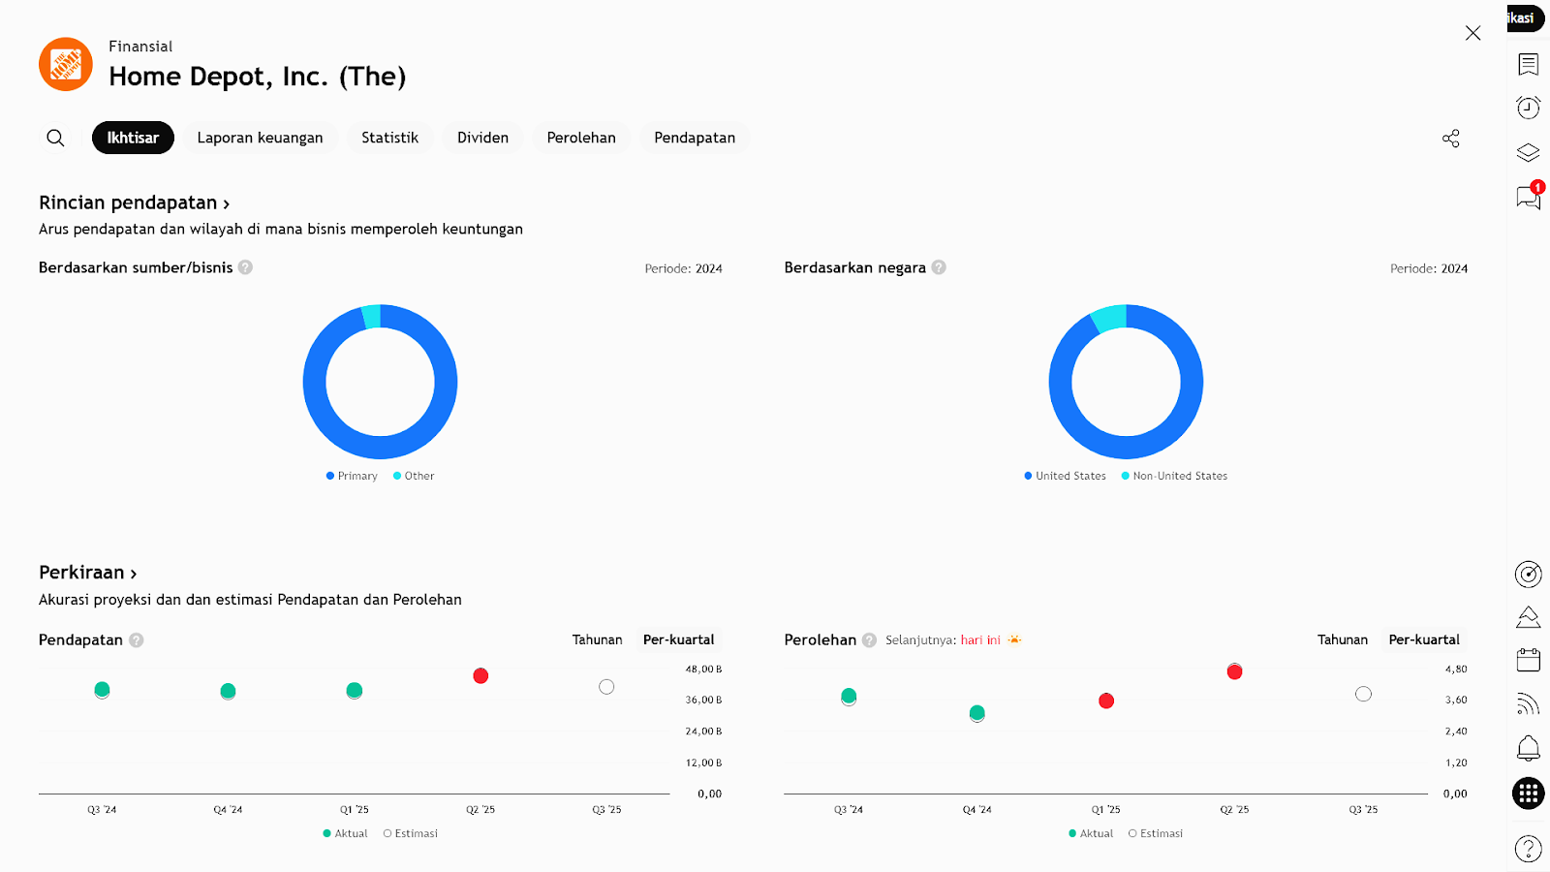1550x872 pixels.
Task: Click the red Q2 '25 Pendapatan data point
Action: [480, 675]
